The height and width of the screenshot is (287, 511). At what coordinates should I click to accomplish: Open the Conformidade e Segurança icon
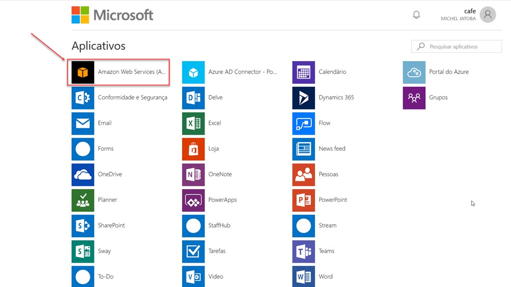click(83, 97)
